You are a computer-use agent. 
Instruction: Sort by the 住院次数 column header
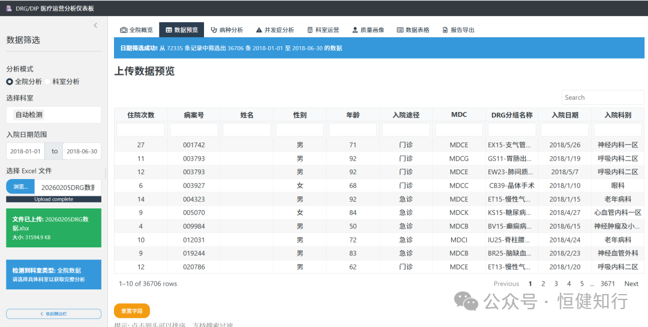(141, 115)
